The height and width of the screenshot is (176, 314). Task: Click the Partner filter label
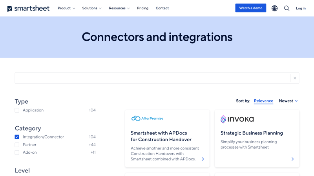click(29, 145)
